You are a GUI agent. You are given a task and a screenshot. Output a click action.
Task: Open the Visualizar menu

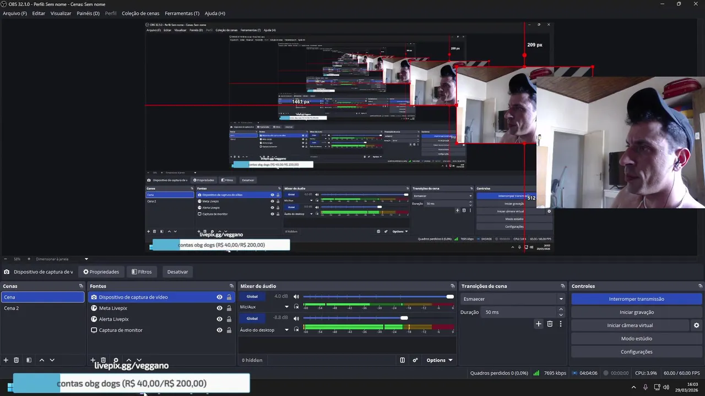(x=61, y=13)
